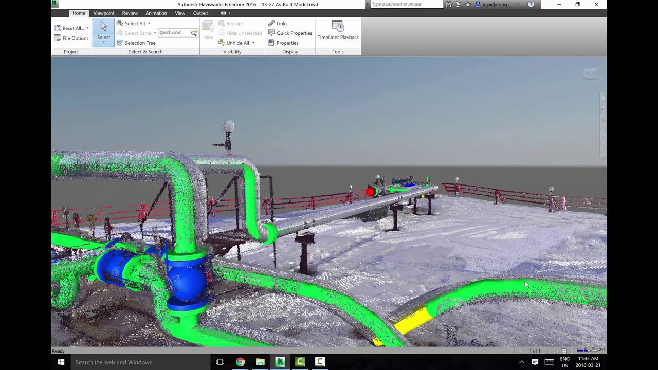
Task: Expand the Select All dropdown
Action: click(x=149, y=23)
